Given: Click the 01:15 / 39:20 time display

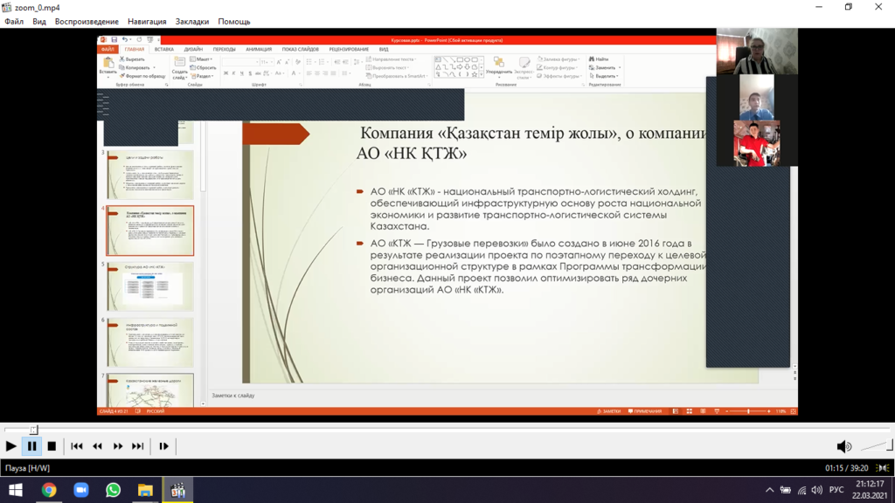Looking at the screenshot, I should (846, 468).
